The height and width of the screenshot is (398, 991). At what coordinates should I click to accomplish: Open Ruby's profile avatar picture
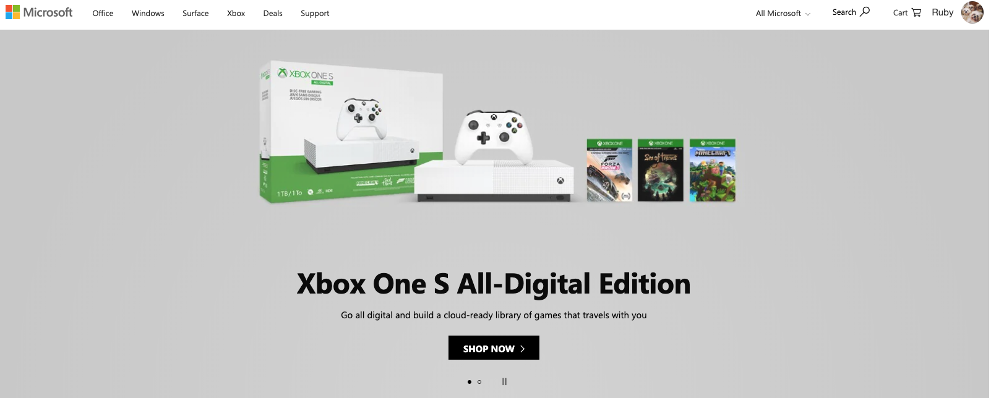click(972, 12)
